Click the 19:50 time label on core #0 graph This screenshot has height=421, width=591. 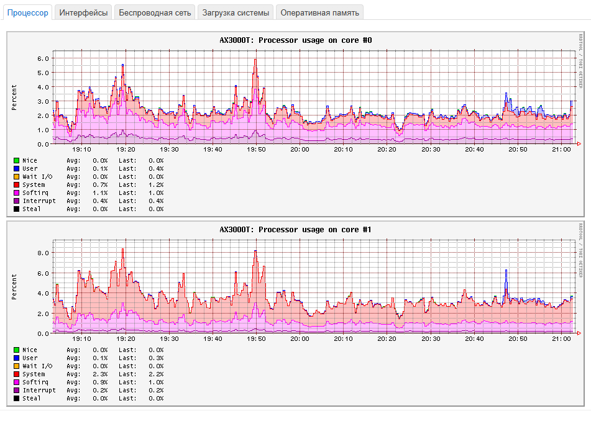pyautogui.click(x=256, y=150)
